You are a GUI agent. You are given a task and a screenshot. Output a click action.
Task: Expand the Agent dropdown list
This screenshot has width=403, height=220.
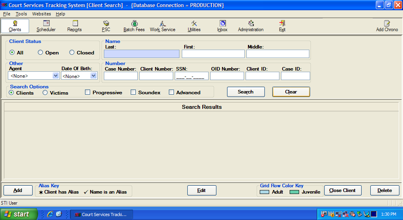tap(55, 76)
